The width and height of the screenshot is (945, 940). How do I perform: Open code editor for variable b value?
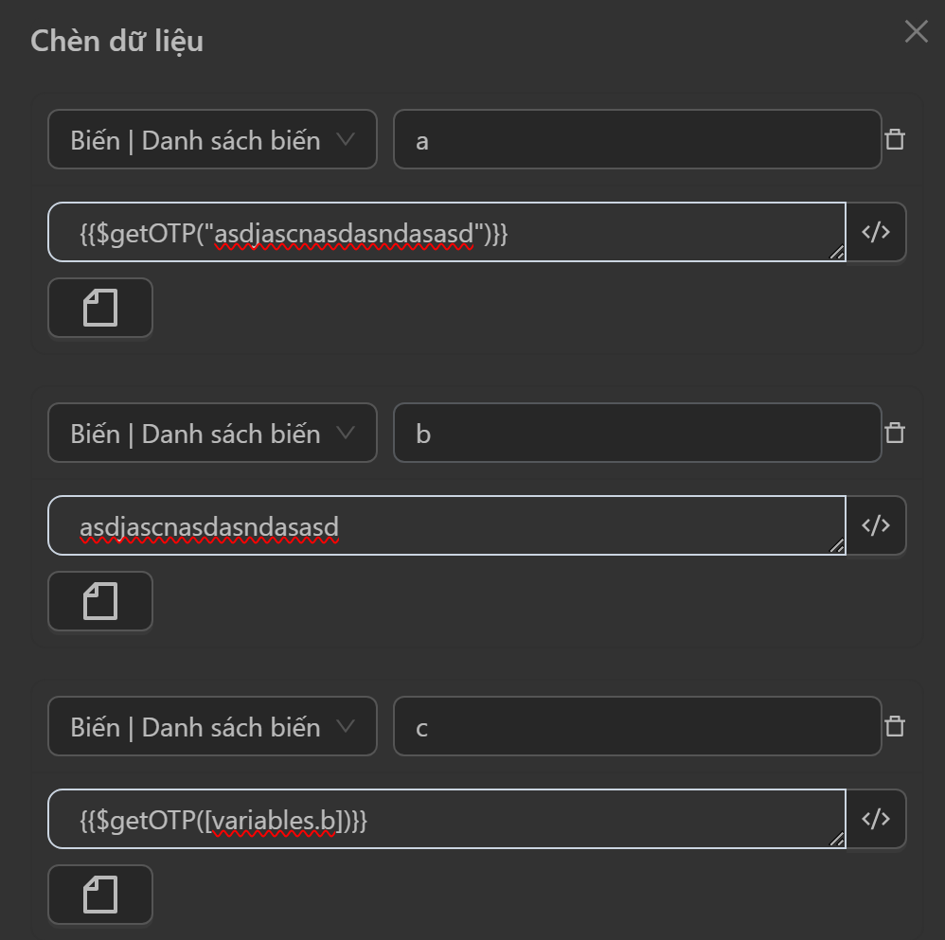[x=876, y=525]
